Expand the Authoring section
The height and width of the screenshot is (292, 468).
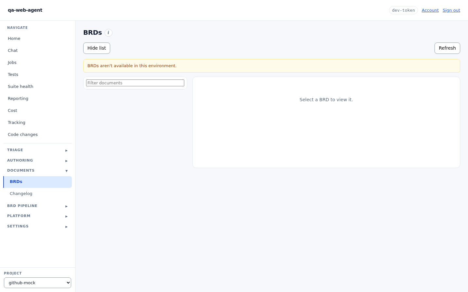(37, 161)
